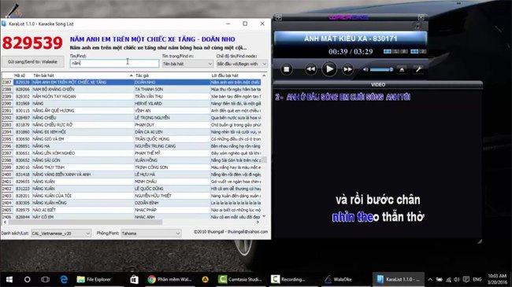Image resolution: width=512 pixels, height=287 pixels.
Task: Open the Chế độ tìm/Find mode dropdown
Action: [242, 64]
